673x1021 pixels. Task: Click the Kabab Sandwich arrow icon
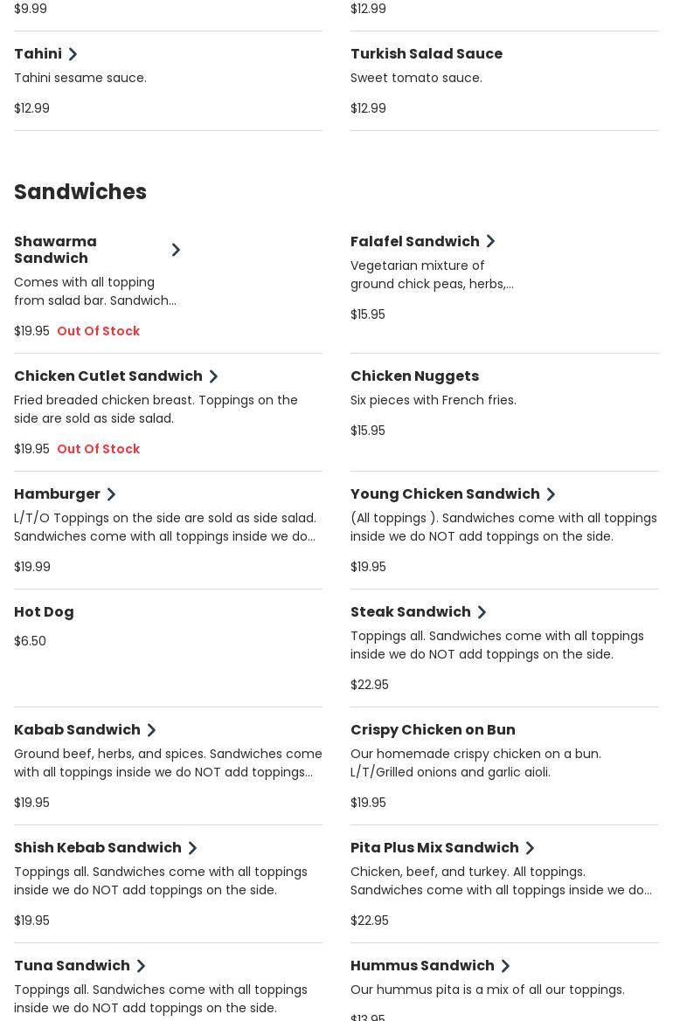coord(151,730)
